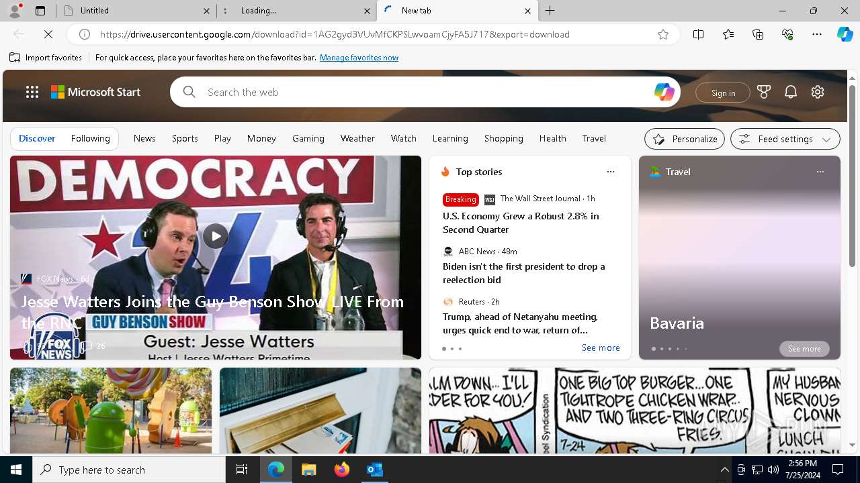This screenshot has width=860, height=483.
Task: Open the Health category
Action: pos(552,138)
